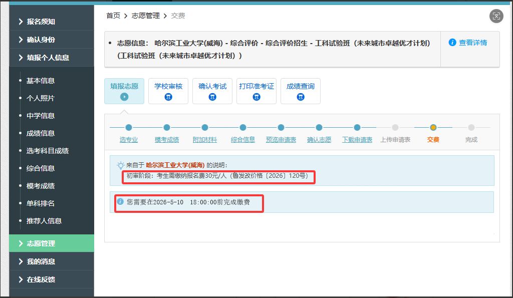Click the lightbulb icon before 来自于

coord(120,165)
